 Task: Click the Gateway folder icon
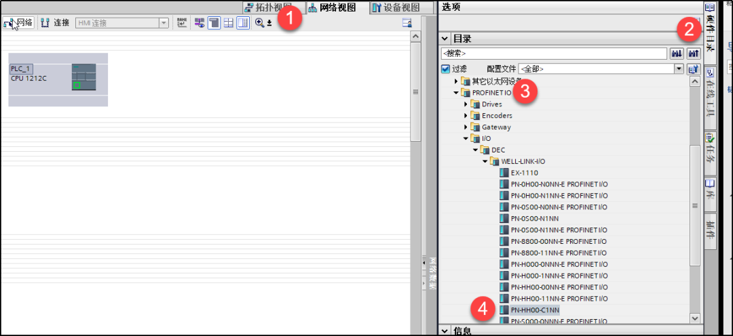click(475, 127)
